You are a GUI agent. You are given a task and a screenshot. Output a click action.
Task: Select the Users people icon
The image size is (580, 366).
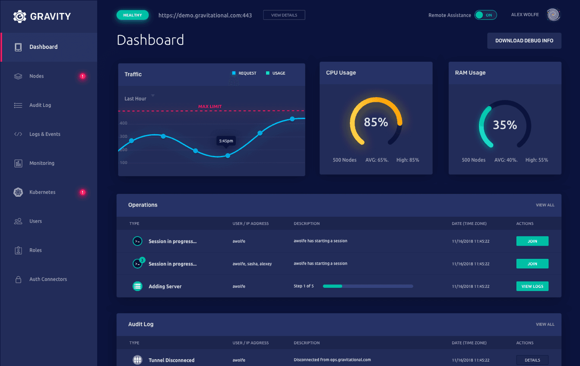pos(18,221)
